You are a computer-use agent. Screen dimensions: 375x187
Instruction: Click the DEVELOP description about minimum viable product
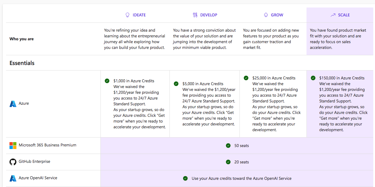[204, 39]
